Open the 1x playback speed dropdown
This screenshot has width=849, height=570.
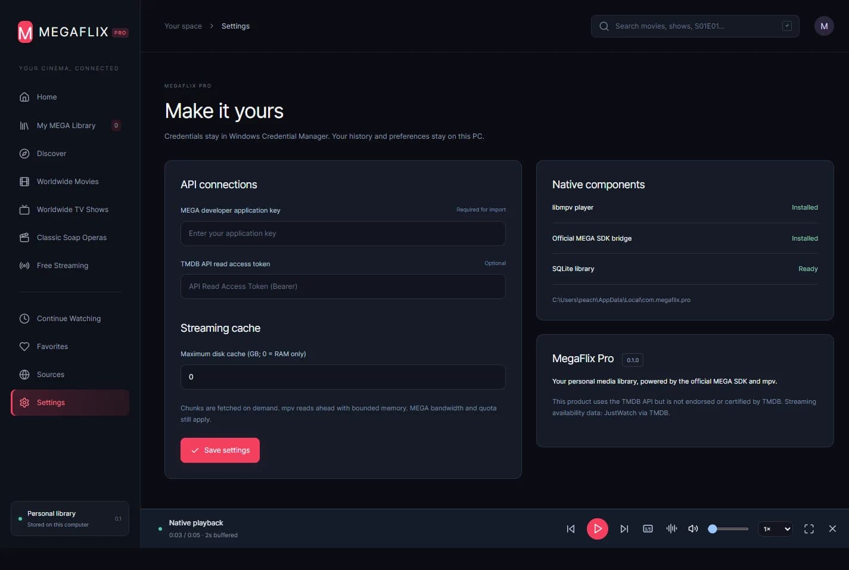[775, 529]
